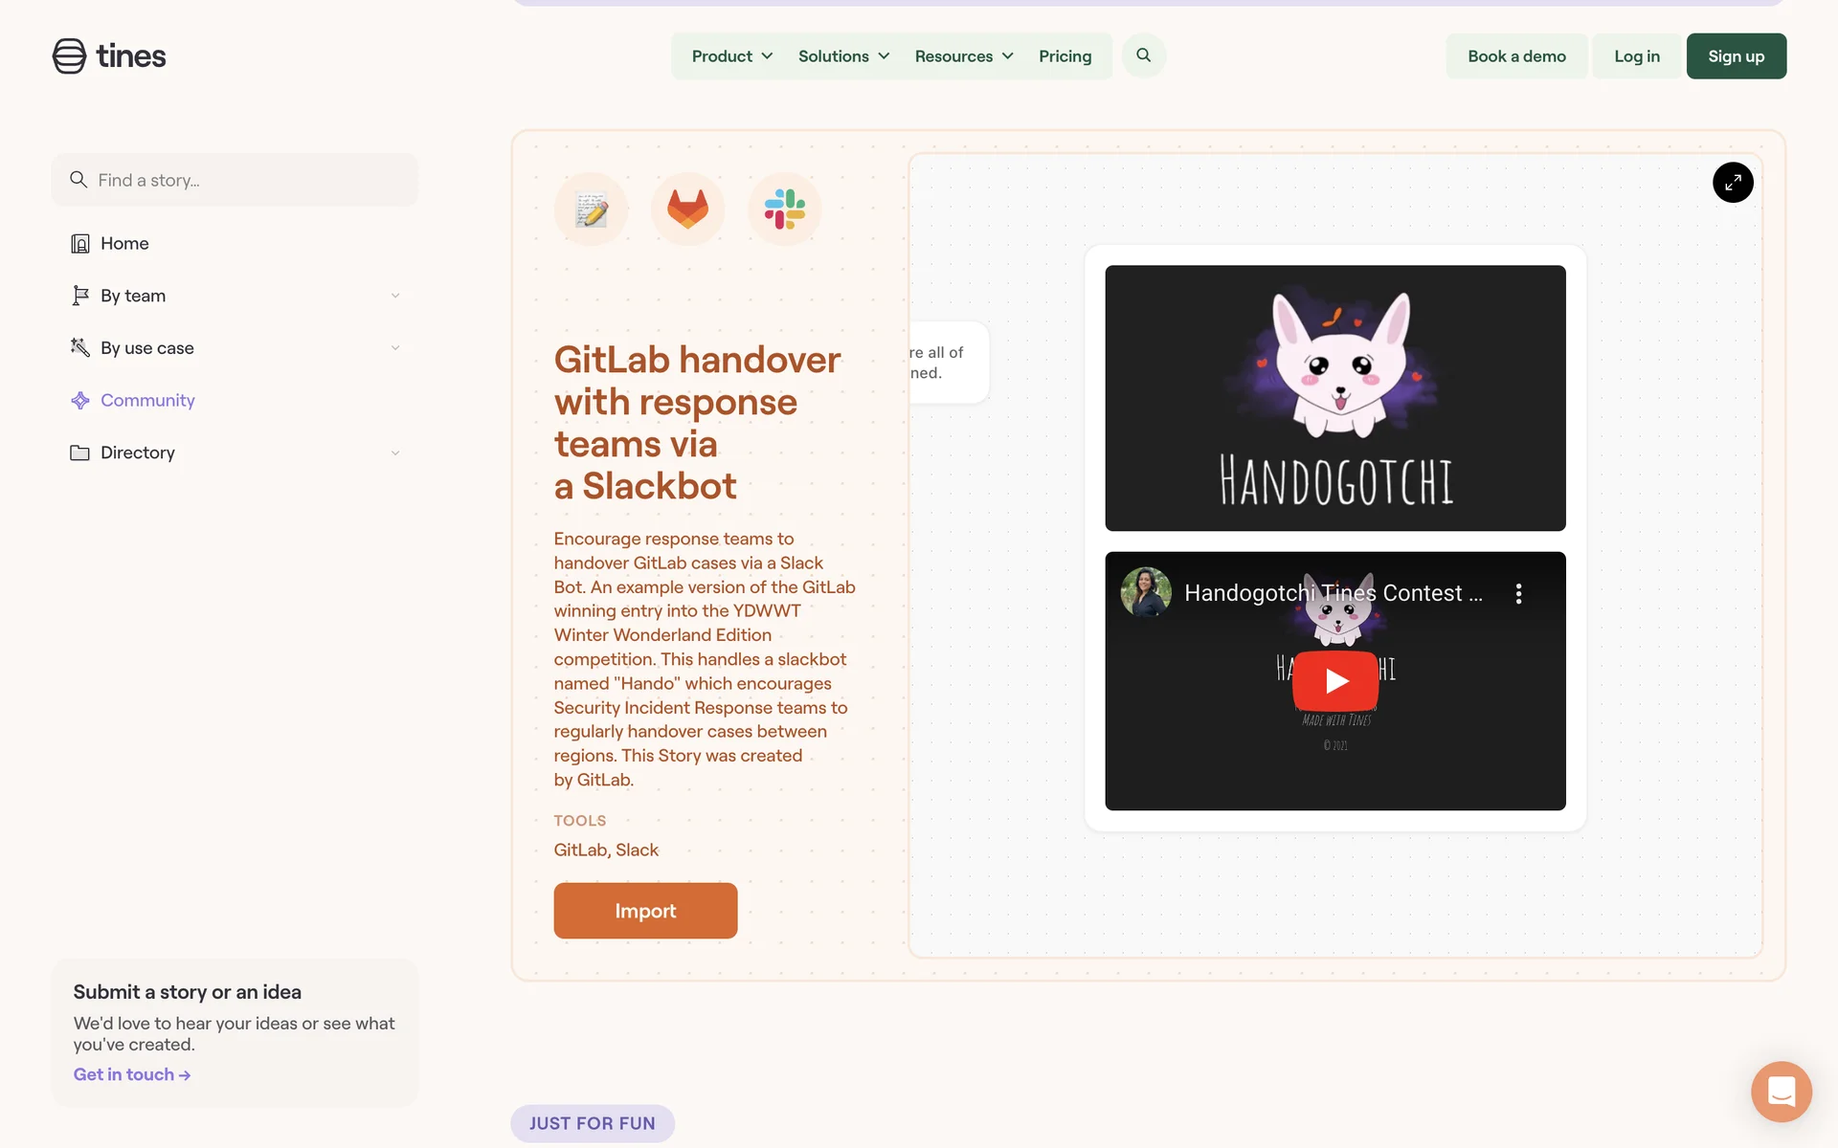1838x1148 pixels.
Task: Click the Find a story search field
Action: (235, 180)
